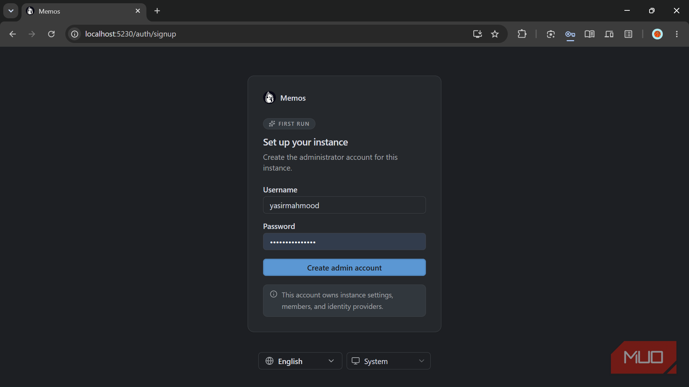Click 'Create the administrator account' description text
689x387 pixels.
pos(330,162)
